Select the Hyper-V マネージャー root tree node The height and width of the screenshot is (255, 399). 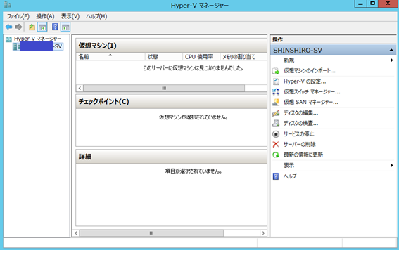point(37,39)
